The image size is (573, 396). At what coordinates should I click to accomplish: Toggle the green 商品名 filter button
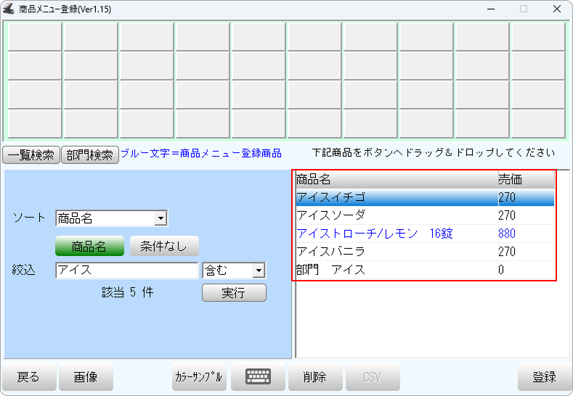pos(89,247)
